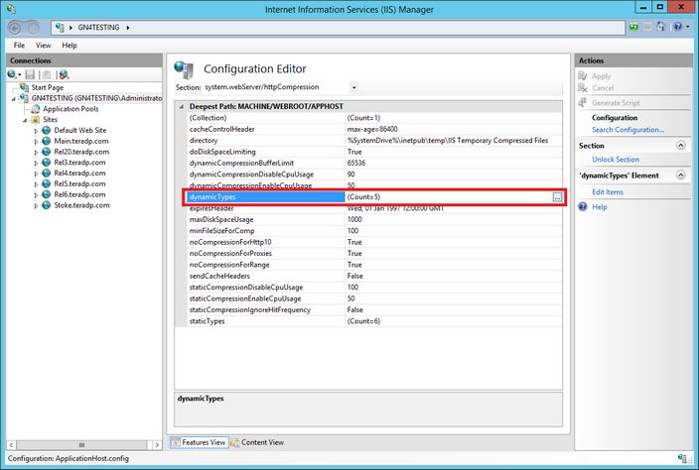Expand the Rel6.teradp.com node

36,194
